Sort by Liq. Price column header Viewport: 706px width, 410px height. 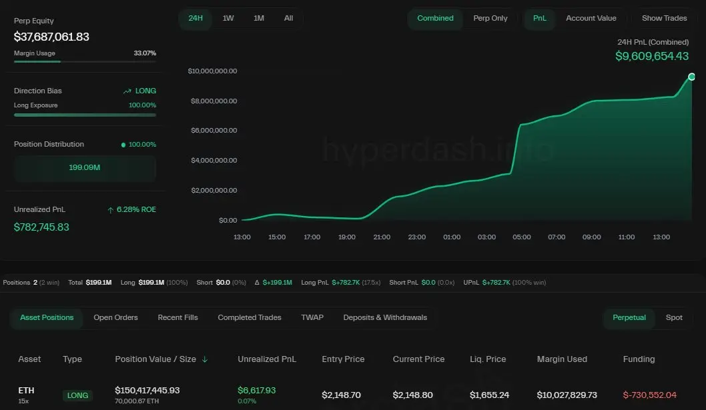(488, 359)
